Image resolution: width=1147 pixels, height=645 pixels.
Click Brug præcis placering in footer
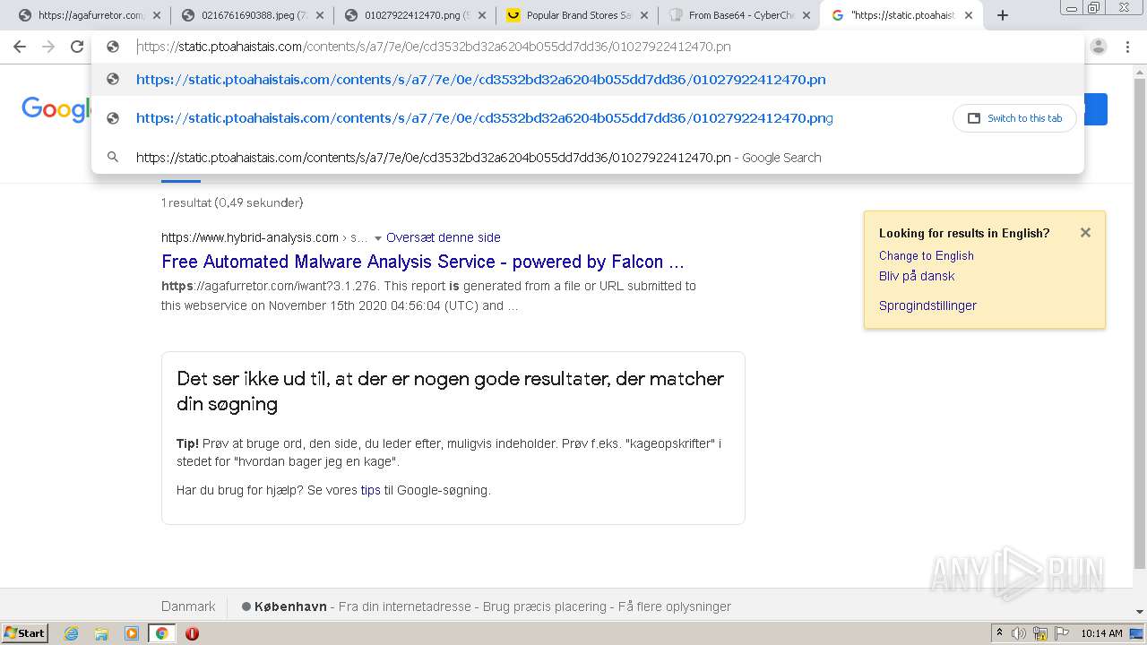tap(545, 606)
